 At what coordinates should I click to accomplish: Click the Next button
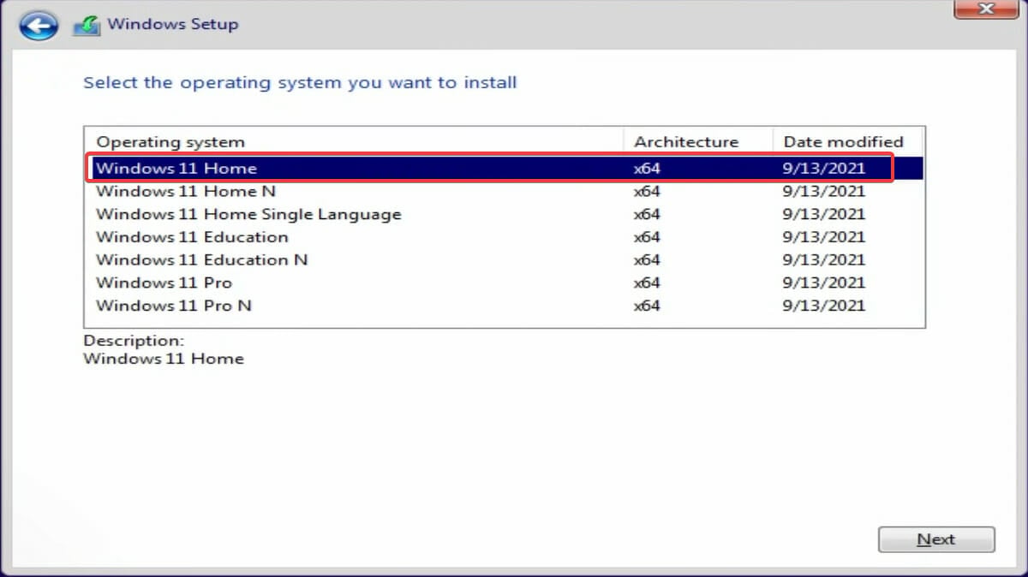pyautogui.click(x=936, y=538)
